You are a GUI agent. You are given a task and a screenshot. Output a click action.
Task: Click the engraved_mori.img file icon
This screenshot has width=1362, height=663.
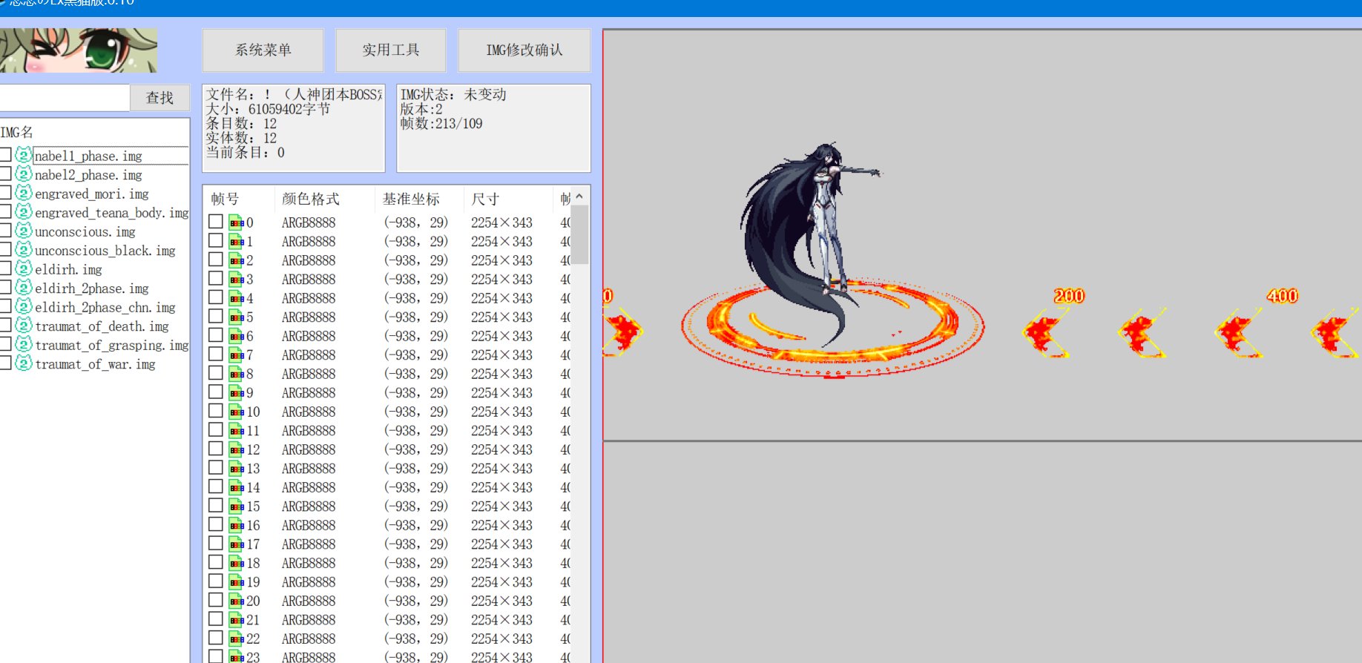pyautogui.click(x=24, y=193)
